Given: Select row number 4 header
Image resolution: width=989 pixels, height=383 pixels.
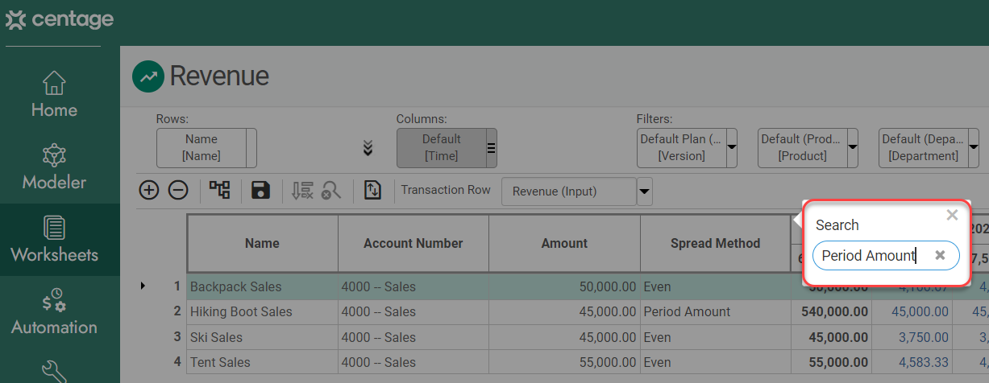Looking at the screenshot, I should 177,361.
